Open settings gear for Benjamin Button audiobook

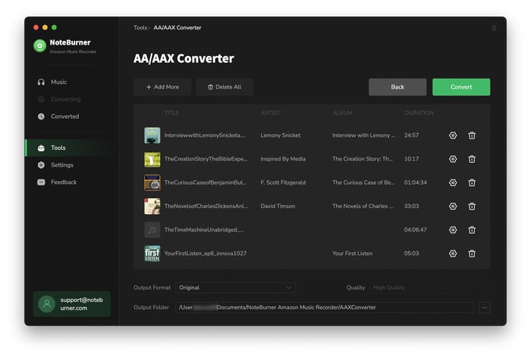pos(453,182)
